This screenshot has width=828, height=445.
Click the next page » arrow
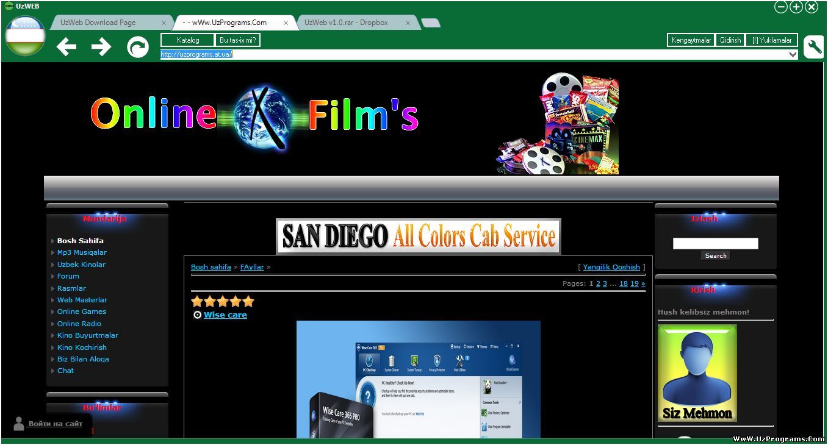(643, 283)
